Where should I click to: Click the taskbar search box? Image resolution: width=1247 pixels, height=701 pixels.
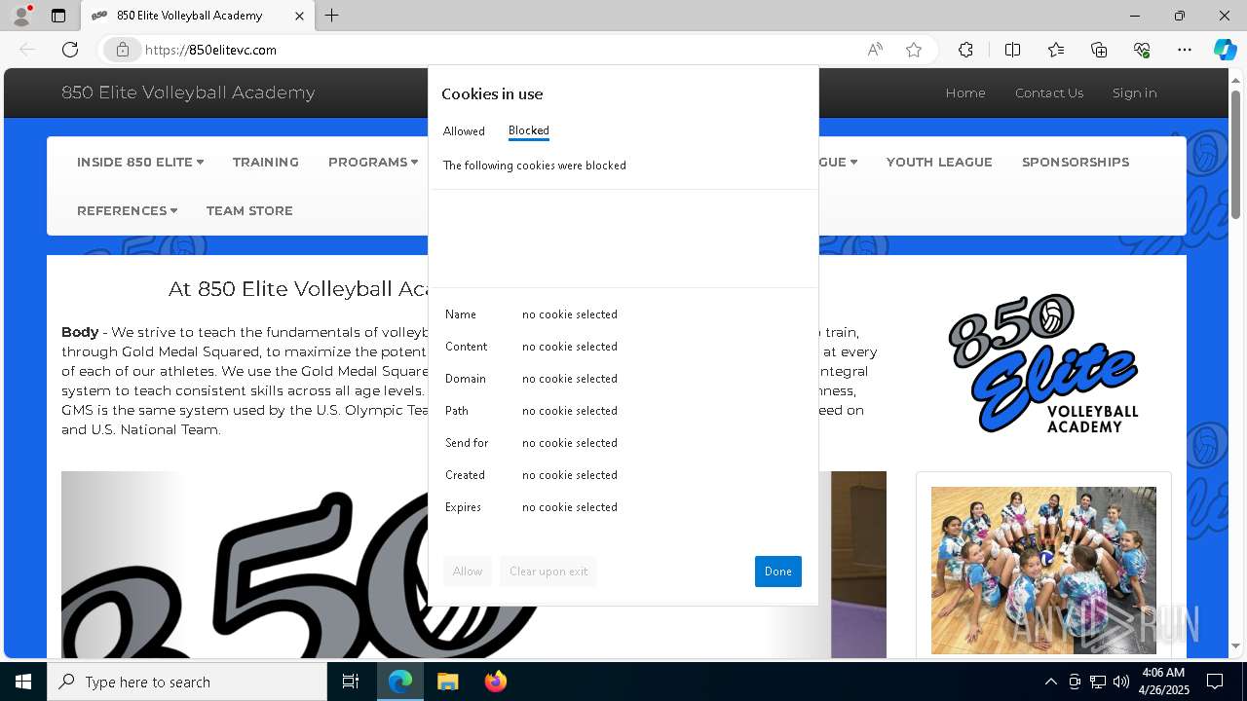pos(187,682)
